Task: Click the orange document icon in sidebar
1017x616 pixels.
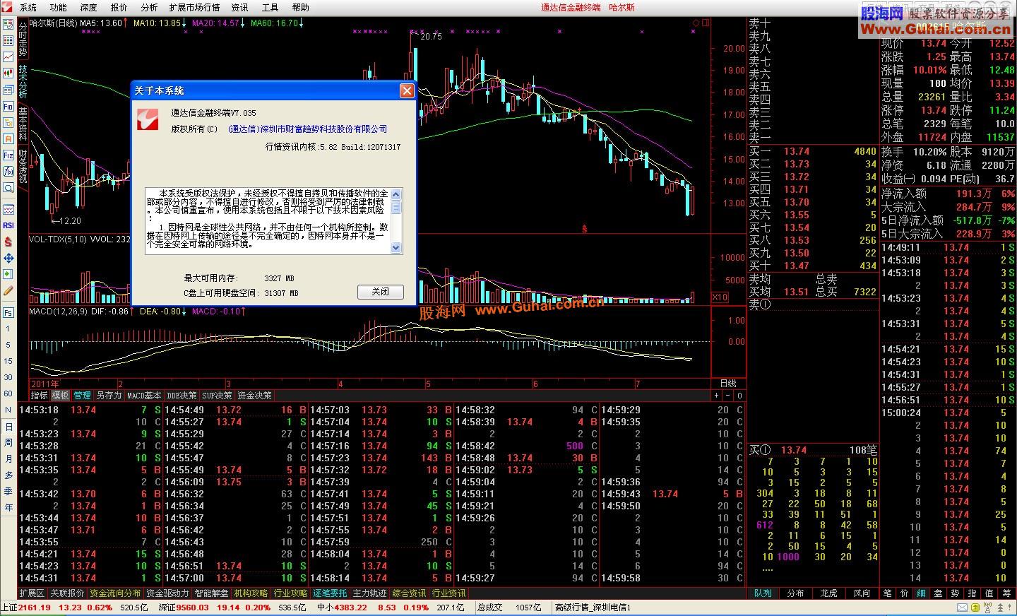Action: tap(8, 138)
